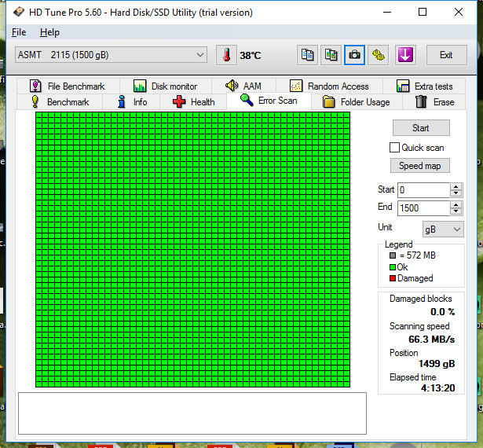Click the copy text to clipboard icon
The image size is (483, 448).
(308, 55)
